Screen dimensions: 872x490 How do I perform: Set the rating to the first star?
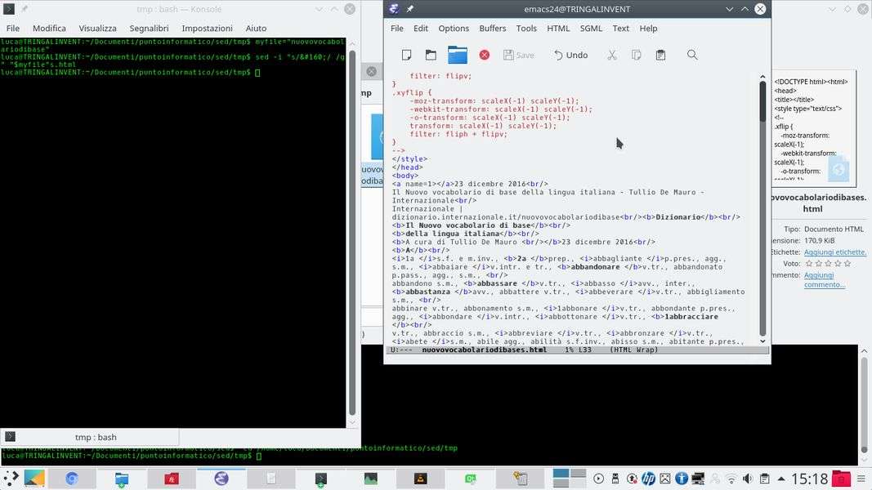pyautogui.click(x=810, y=264)
